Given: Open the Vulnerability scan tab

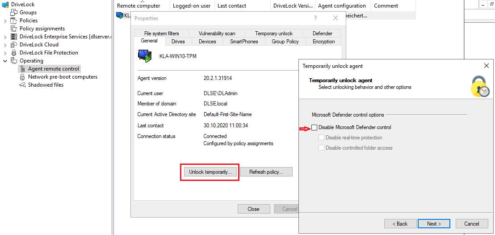Looking at the screenshot, I should pos(217,33).
